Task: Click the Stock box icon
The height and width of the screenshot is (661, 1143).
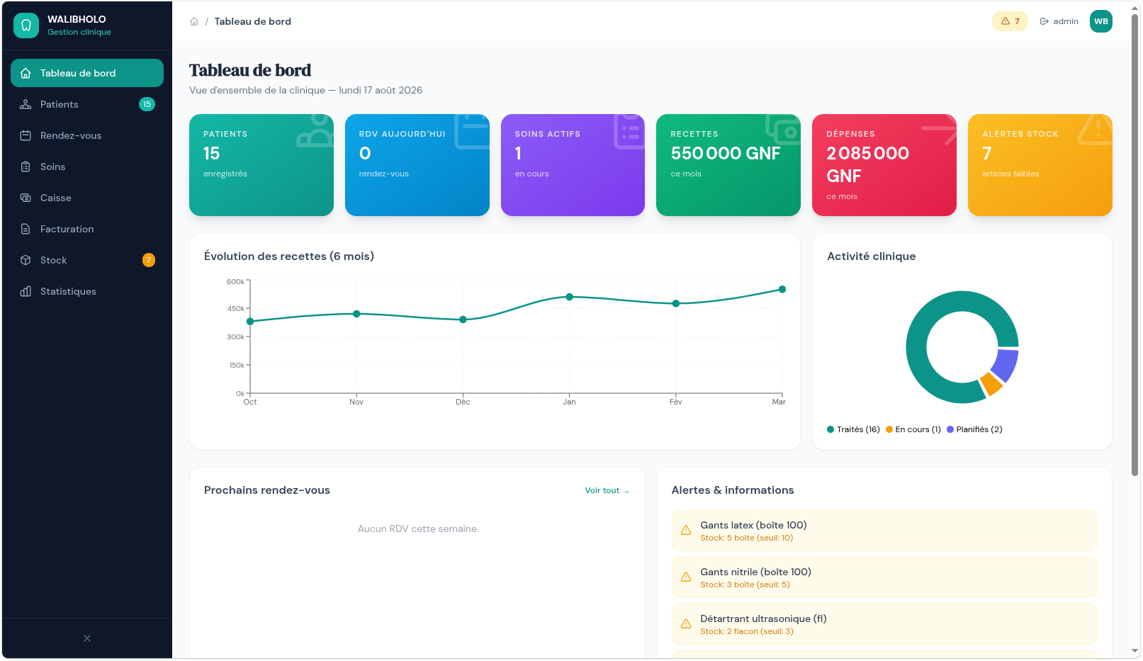Action: point(26,260)
